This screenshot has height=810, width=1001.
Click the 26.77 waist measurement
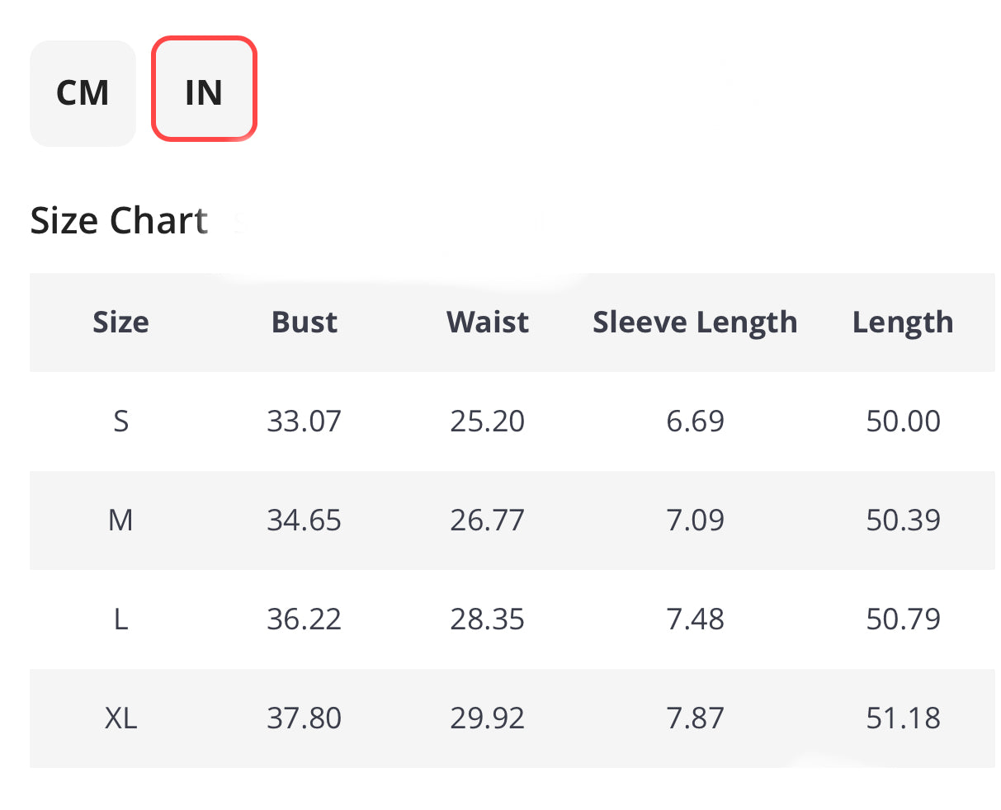(487, 520)
